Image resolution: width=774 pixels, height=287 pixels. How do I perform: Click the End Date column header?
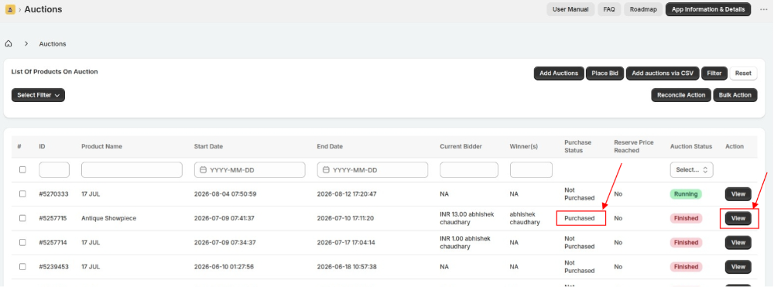(x=330, y=146)
